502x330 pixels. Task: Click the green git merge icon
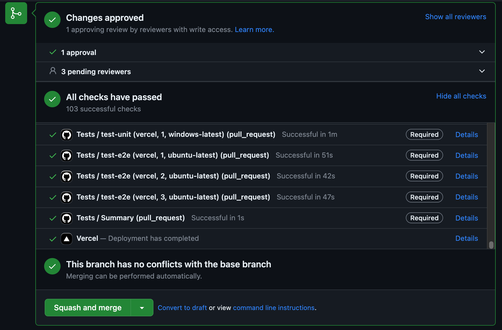(16, 13)
